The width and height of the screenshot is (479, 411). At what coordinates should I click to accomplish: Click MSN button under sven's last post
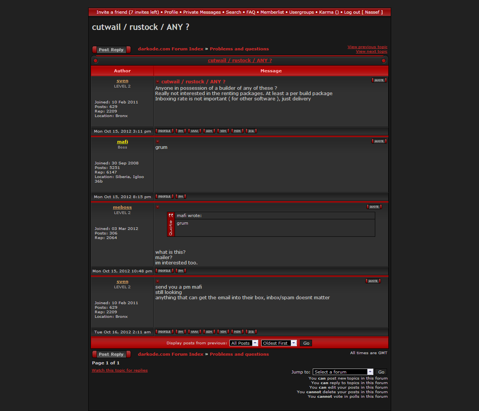point(237,332)
